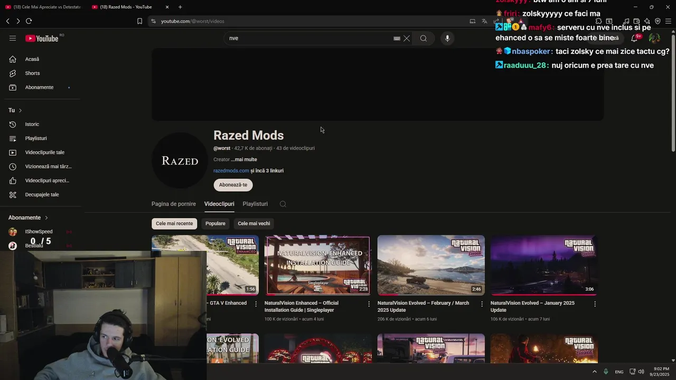Image resolution: width=676 pixels, height=380 pixels.
Task: Click the translate page icon in address bar
Action: tap(484, 21)
